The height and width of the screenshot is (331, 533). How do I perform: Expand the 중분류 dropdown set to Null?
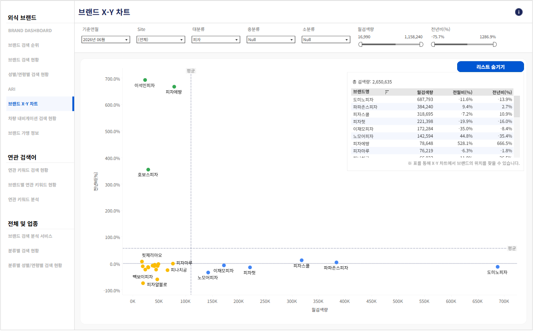pos(271,39)
